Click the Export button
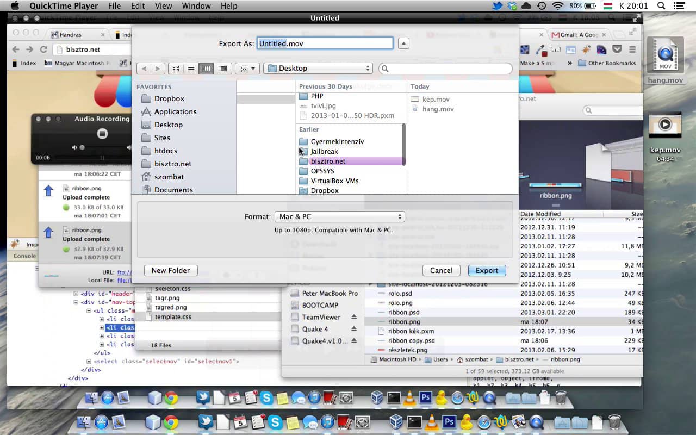Image resolution: width=696 pixels, height=435 pixels. pyautogui.click(x=487, y=270)
